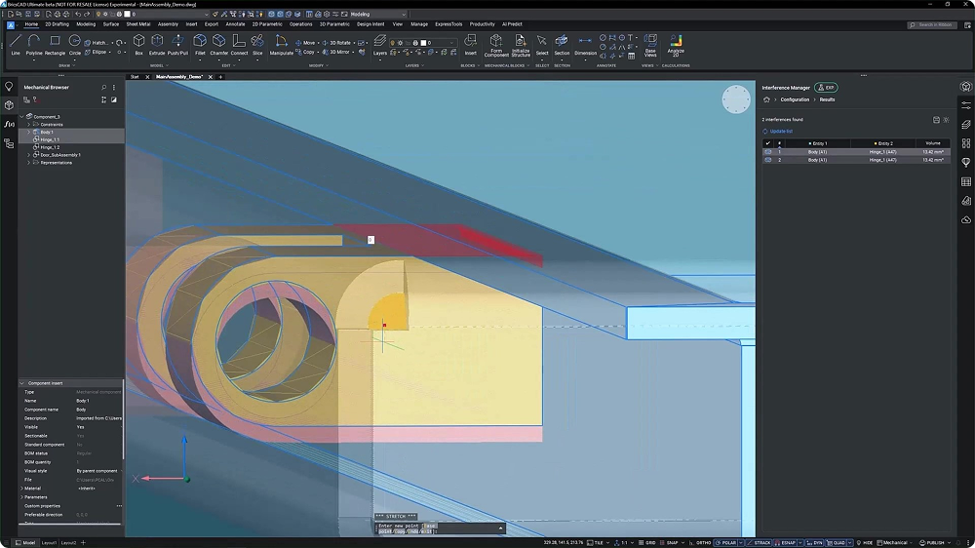Toggle GRID in the status bar

click(647, 542)
